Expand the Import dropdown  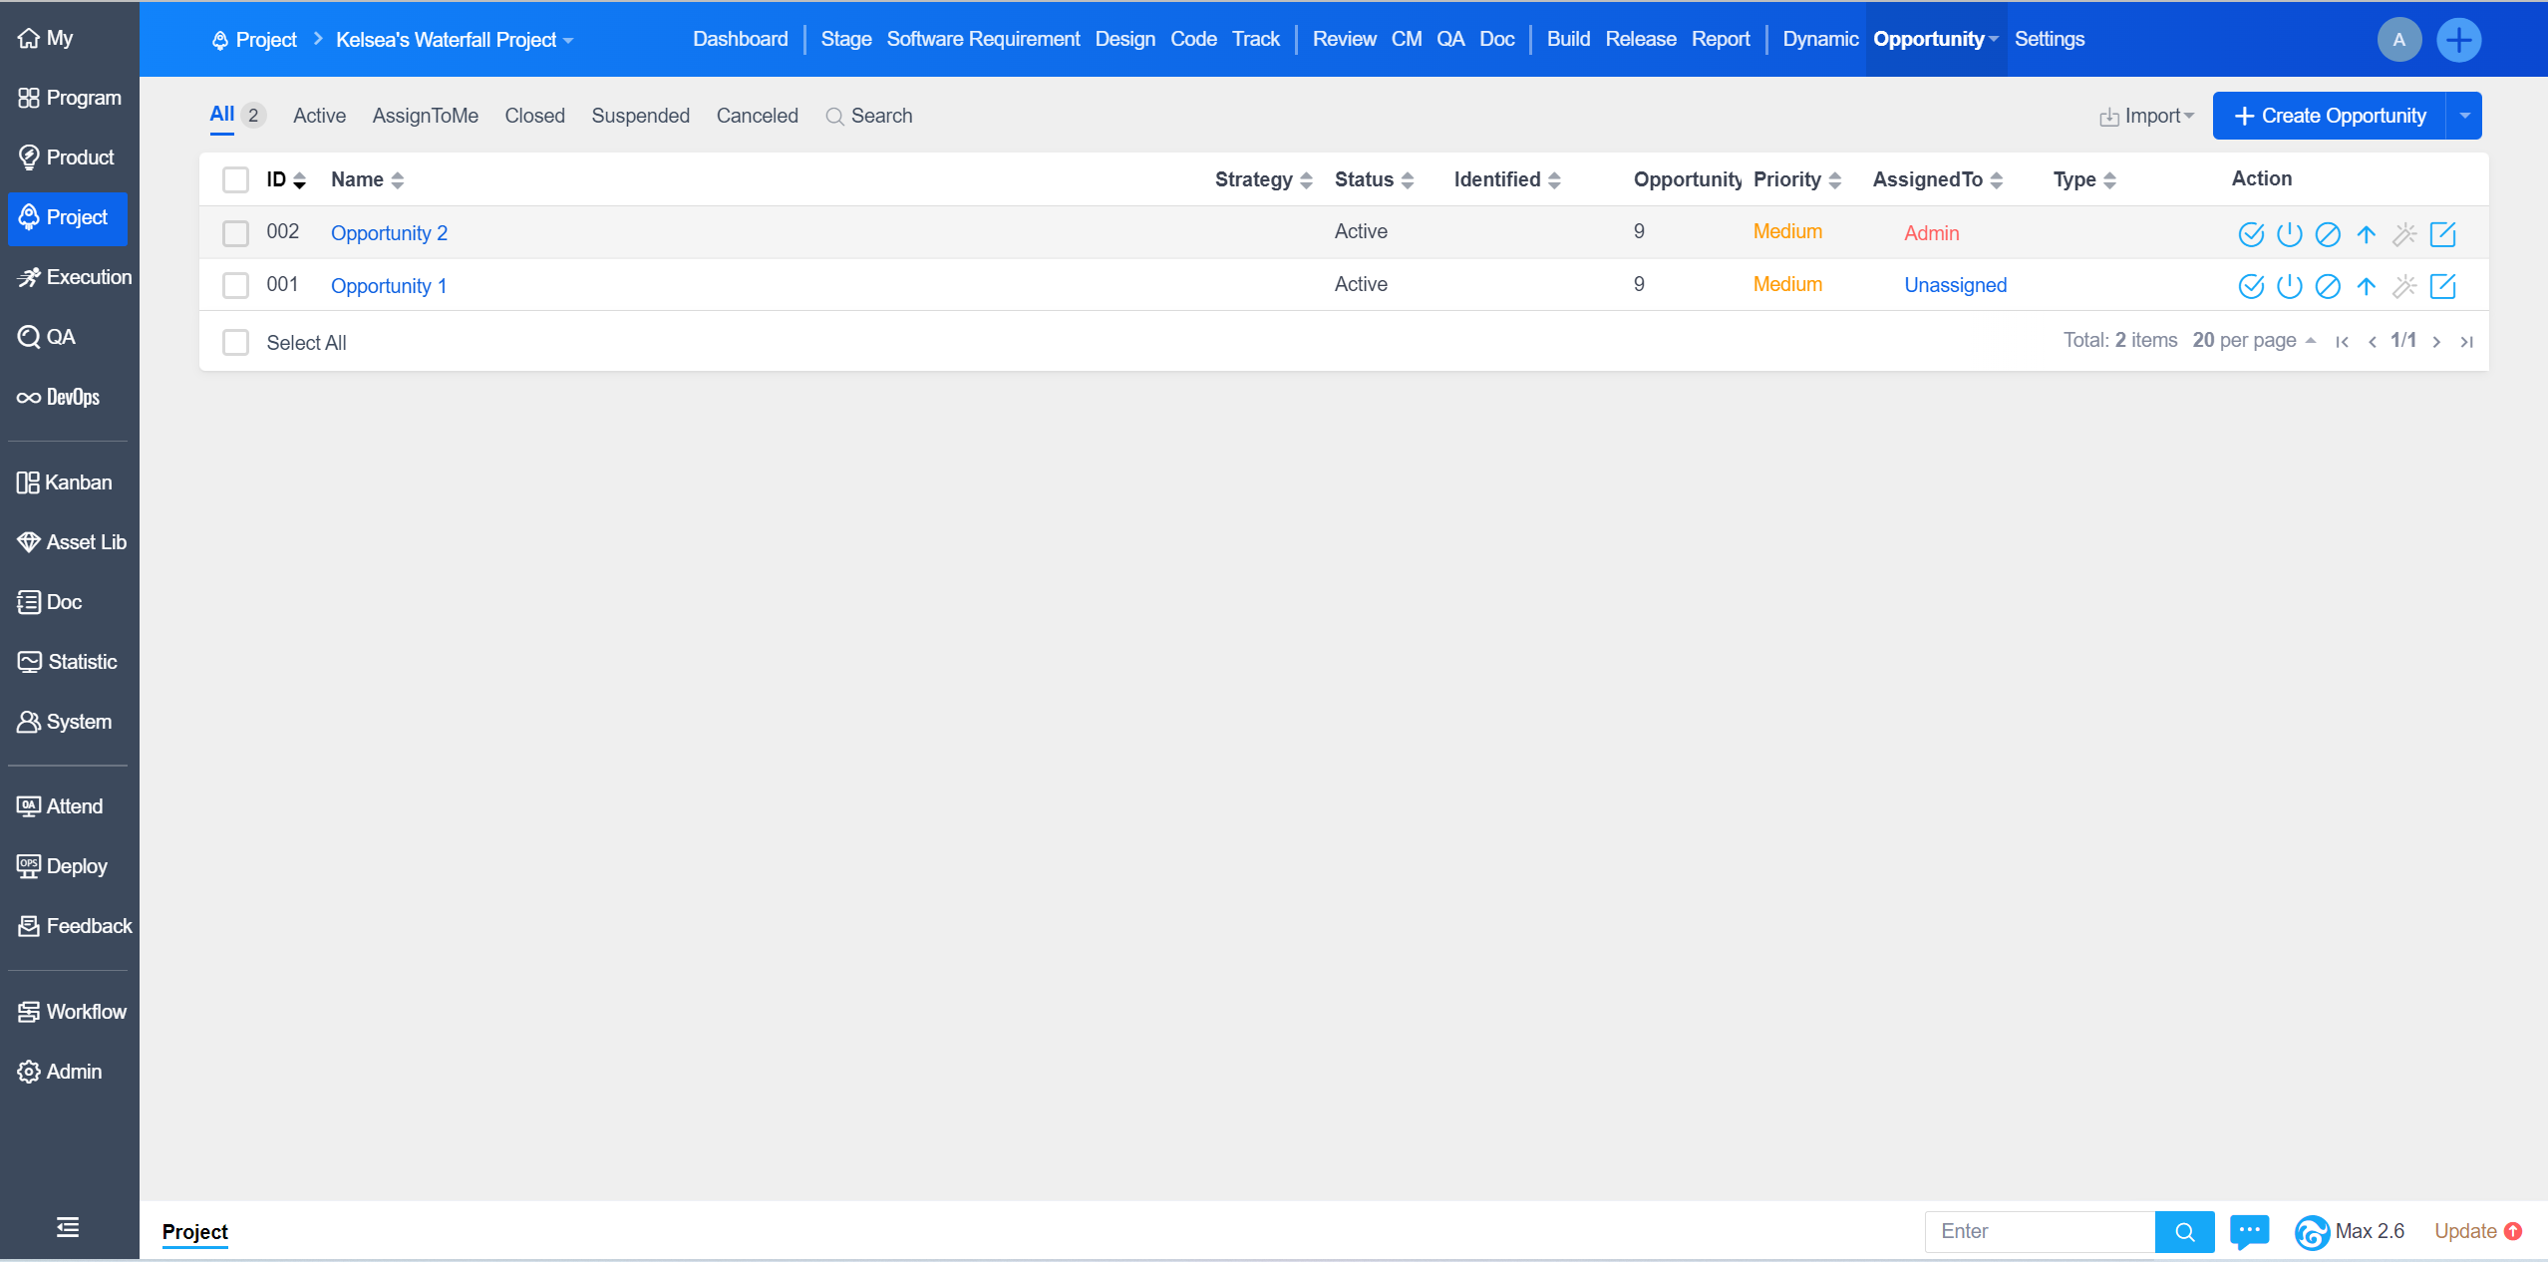2147,116
